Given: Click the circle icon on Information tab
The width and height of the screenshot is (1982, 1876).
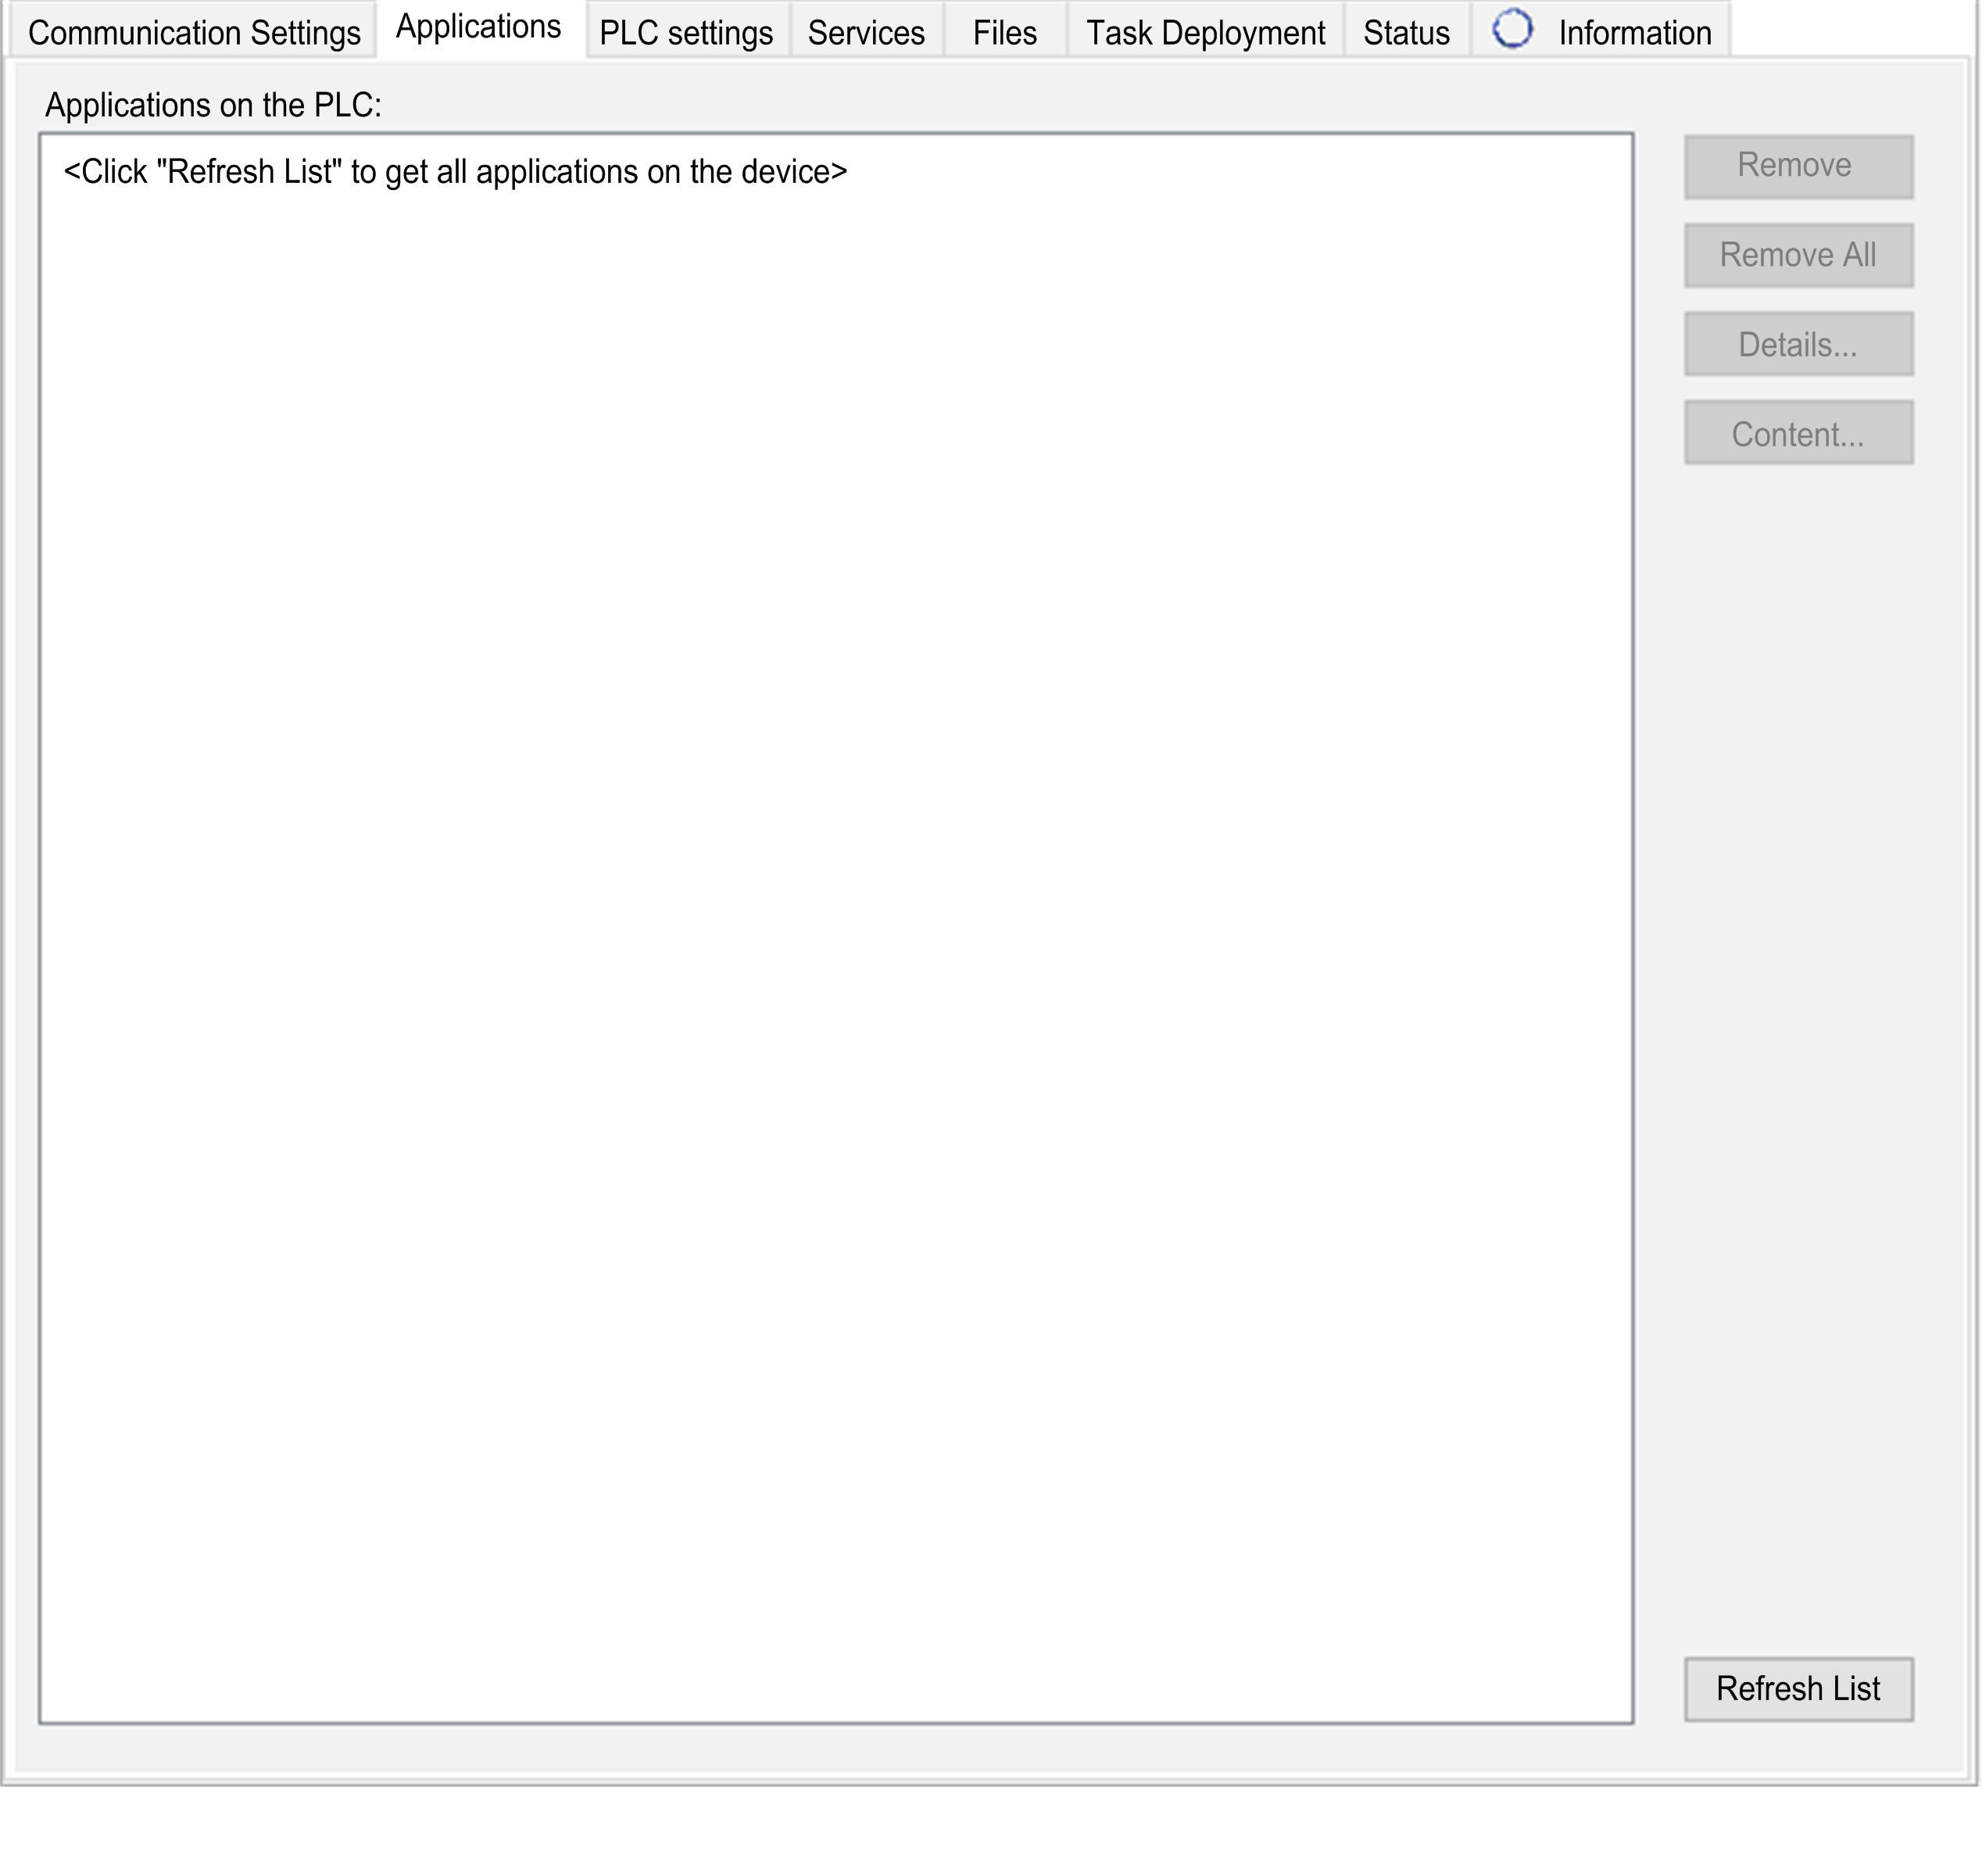Looking at the screenshot, I should pyautogui.click(x=1512, y=28).
